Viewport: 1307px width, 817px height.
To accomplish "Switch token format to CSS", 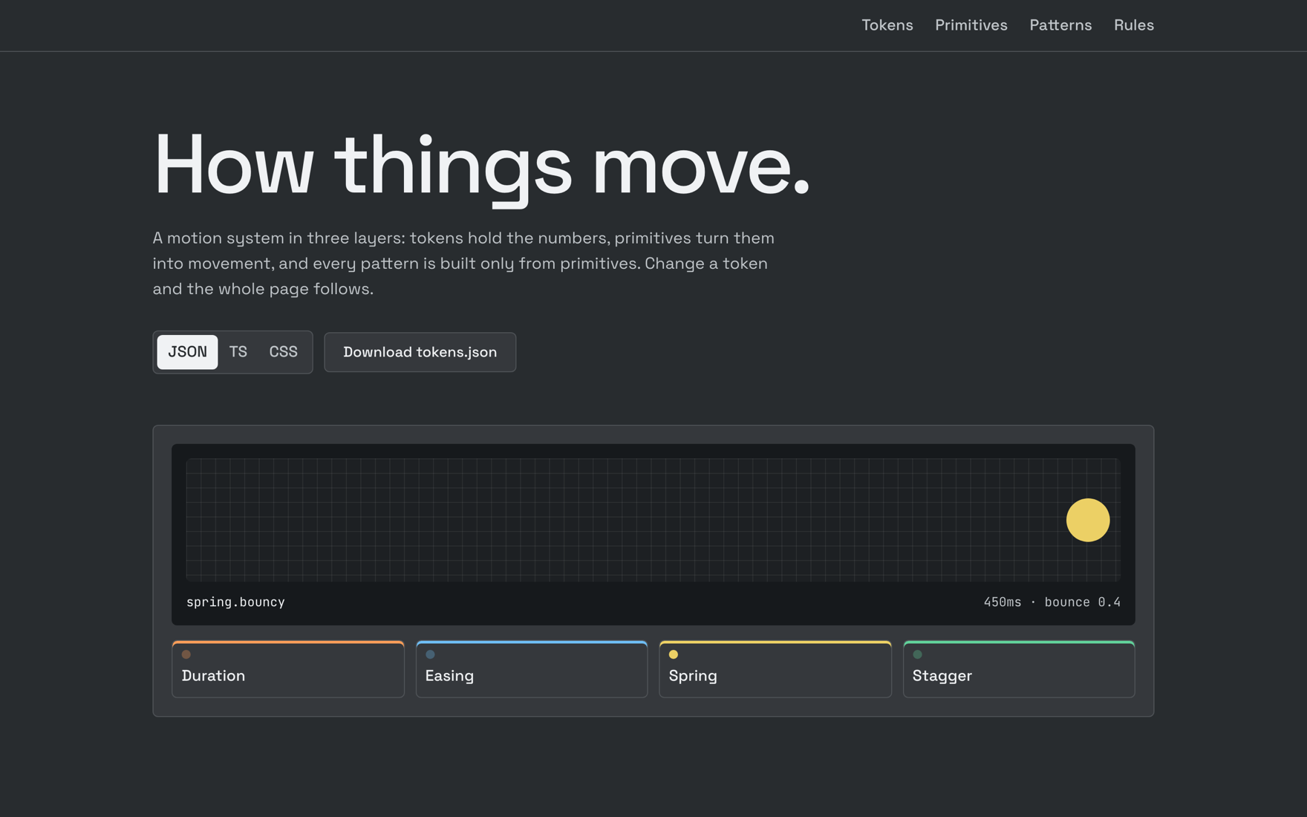I will (283, 352).
